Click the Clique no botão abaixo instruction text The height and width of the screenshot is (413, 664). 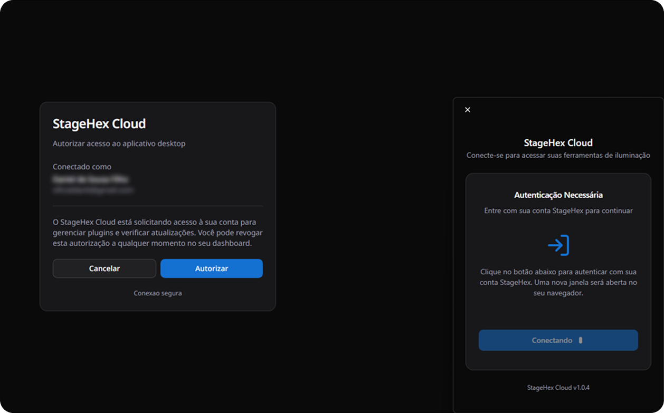click(x=558, y=282)
